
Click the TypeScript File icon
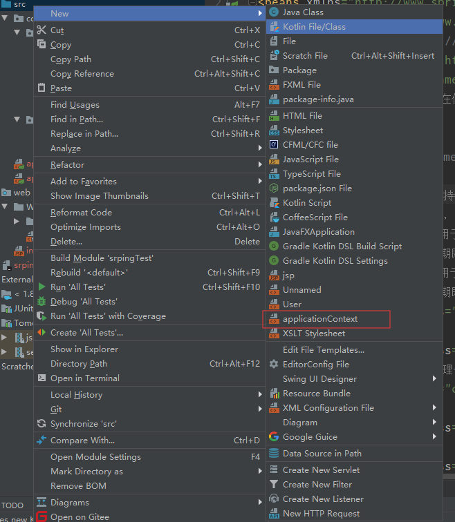[x=274, y=174]
